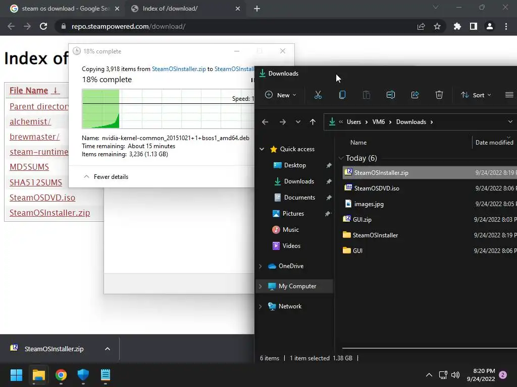The height and width of the screenshot is (387, 517).
Task: Click the Cut scissors icon in Explorer toolbar
Action: (318, 95)
